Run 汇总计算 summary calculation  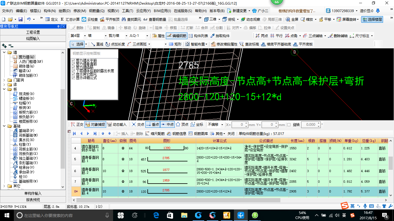70,19
